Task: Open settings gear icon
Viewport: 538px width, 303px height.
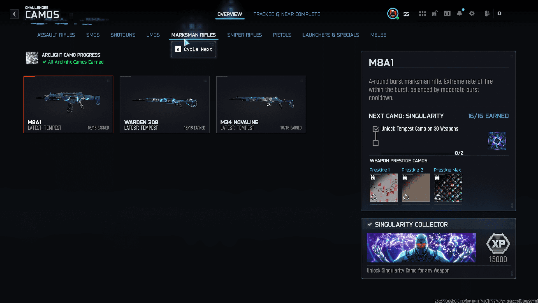Action: pos(472,13)
